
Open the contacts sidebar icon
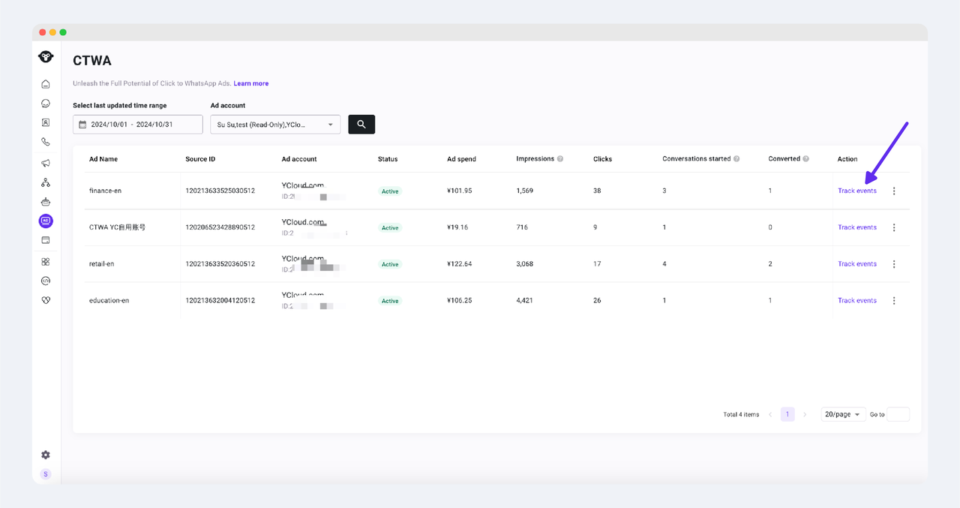click(46, 122)
